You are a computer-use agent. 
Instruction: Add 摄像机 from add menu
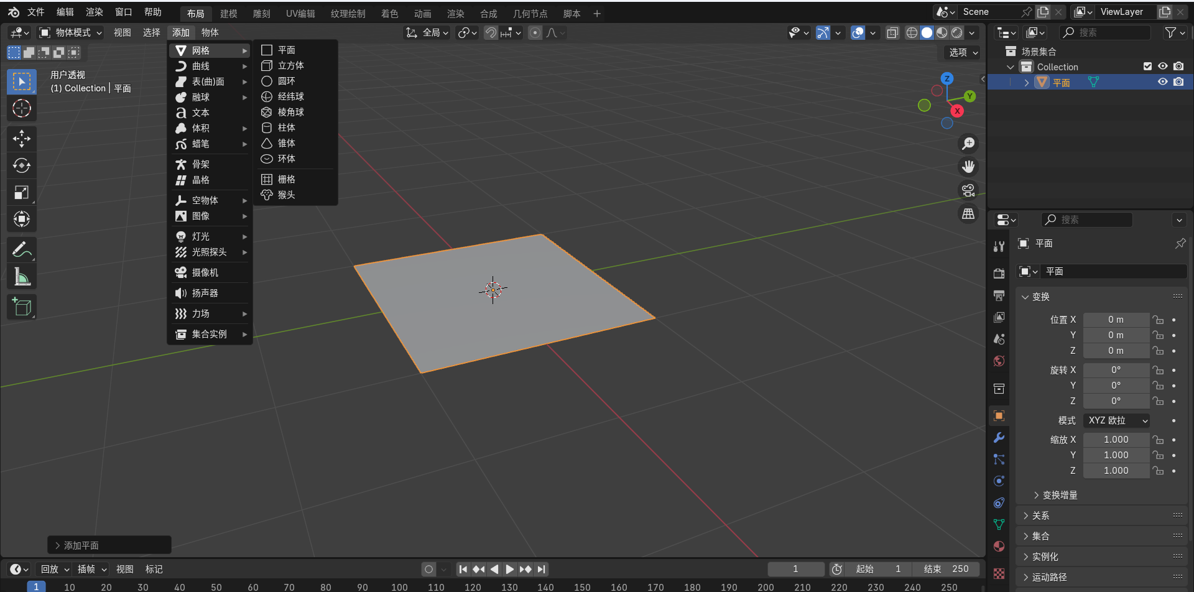(x=210, y=272)
